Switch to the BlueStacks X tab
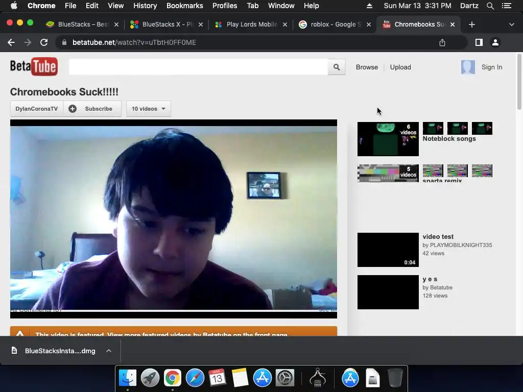The height and width of the screenshot is (392, 523). pos(167,24)
